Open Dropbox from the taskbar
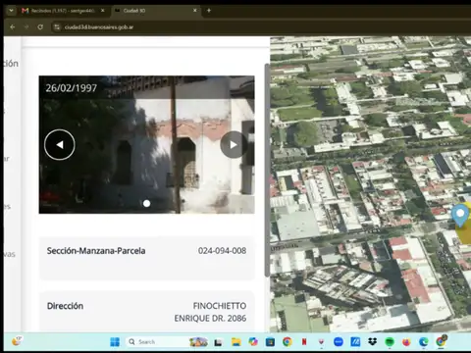This screenshot has height=353, width=471. 372,342
